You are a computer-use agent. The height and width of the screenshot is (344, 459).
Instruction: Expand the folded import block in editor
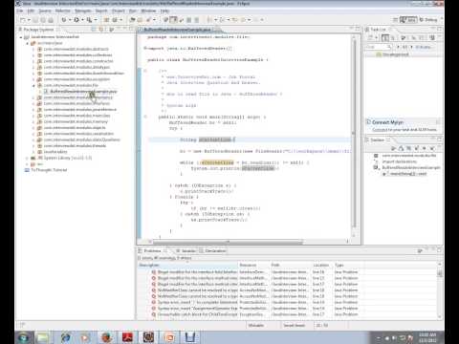click(145, 48)
